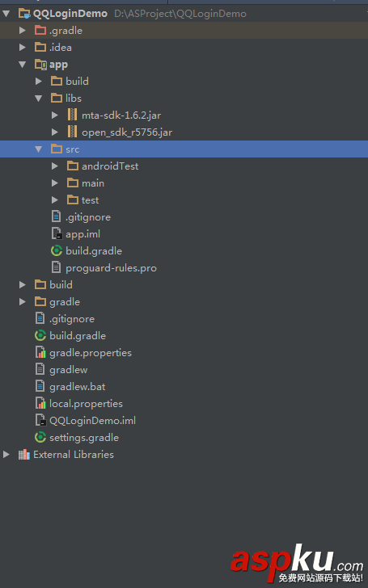This screenshot has width=368, height=588.
Task: Expand the test folder arrow
Action: coord(55,199)
